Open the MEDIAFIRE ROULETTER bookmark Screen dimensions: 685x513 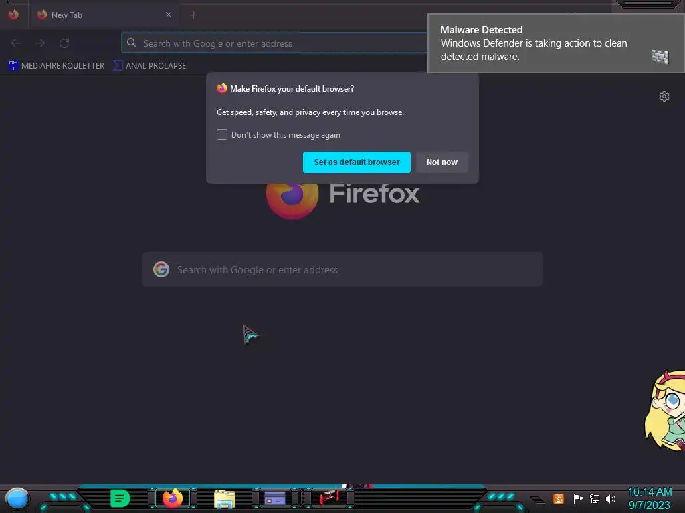(x=57, y=65)
